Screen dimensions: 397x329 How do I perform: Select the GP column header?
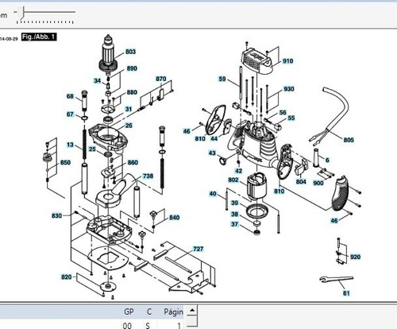click(129, 312)
